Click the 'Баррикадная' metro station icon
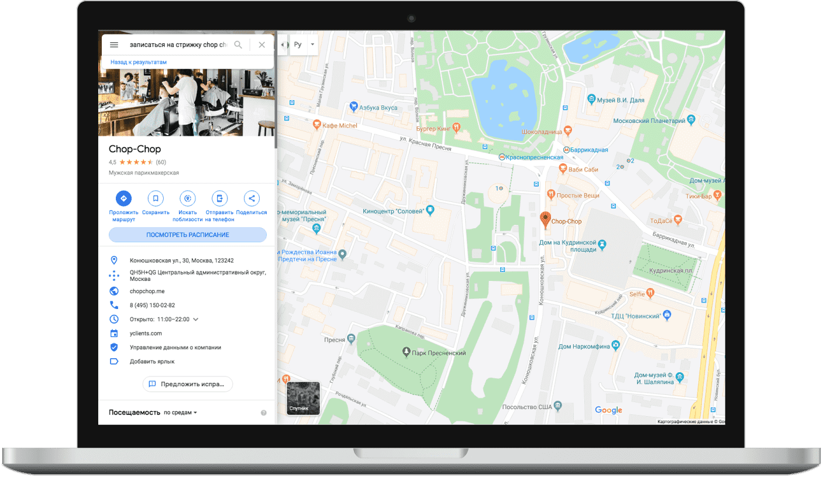823x477 pixels. pos(566,149)
